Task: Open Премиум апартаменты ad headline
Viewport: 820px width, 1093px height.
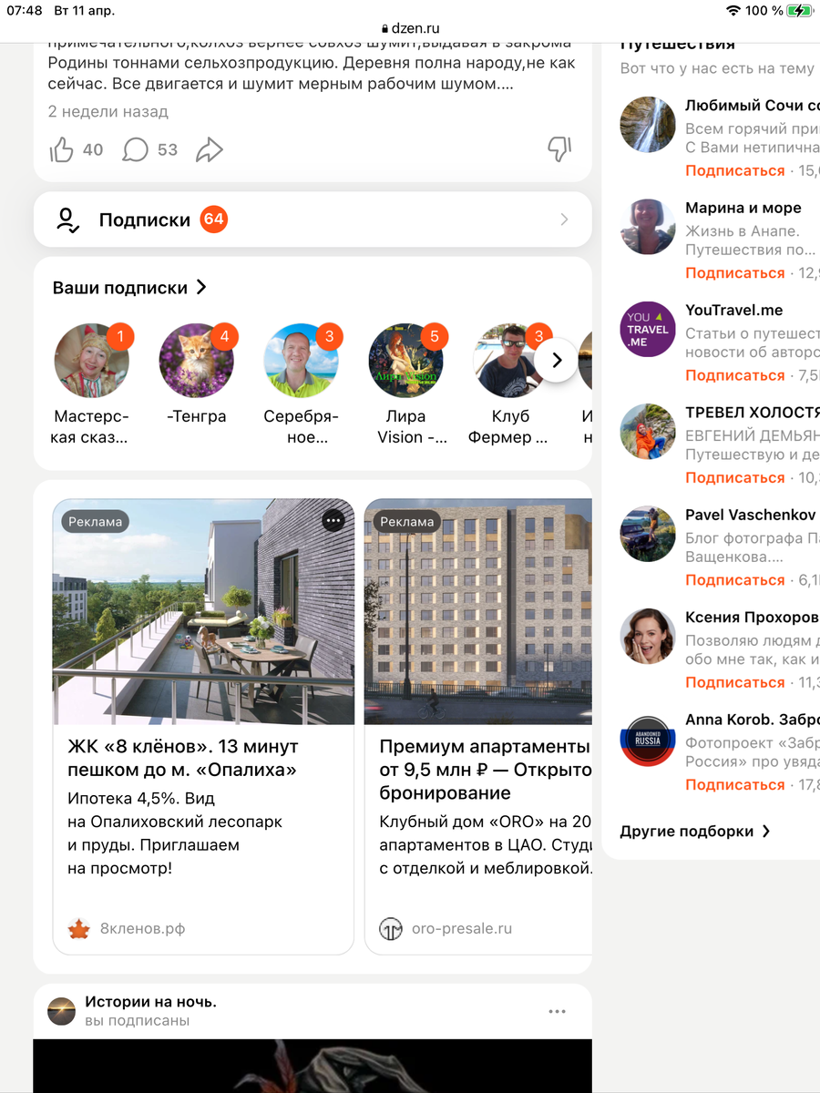Action: (x=486, y=770)
